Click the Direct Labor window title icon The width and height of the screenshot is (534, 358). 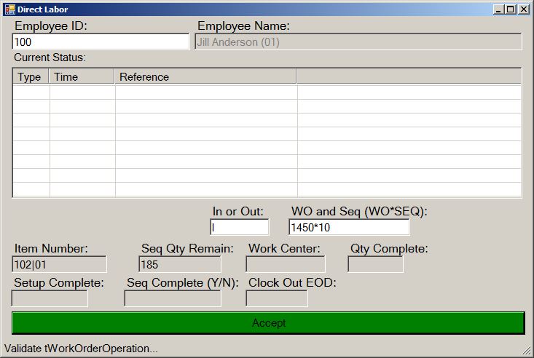(x=9, y=9)
